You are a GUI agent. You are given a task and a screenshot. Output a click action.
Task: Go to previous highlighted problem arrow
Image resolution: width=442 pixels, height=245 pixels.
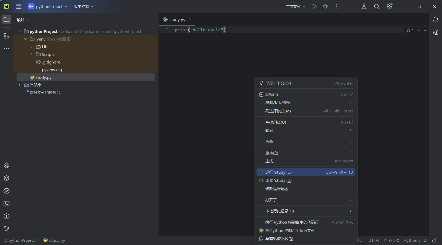[x=419, y=30]
